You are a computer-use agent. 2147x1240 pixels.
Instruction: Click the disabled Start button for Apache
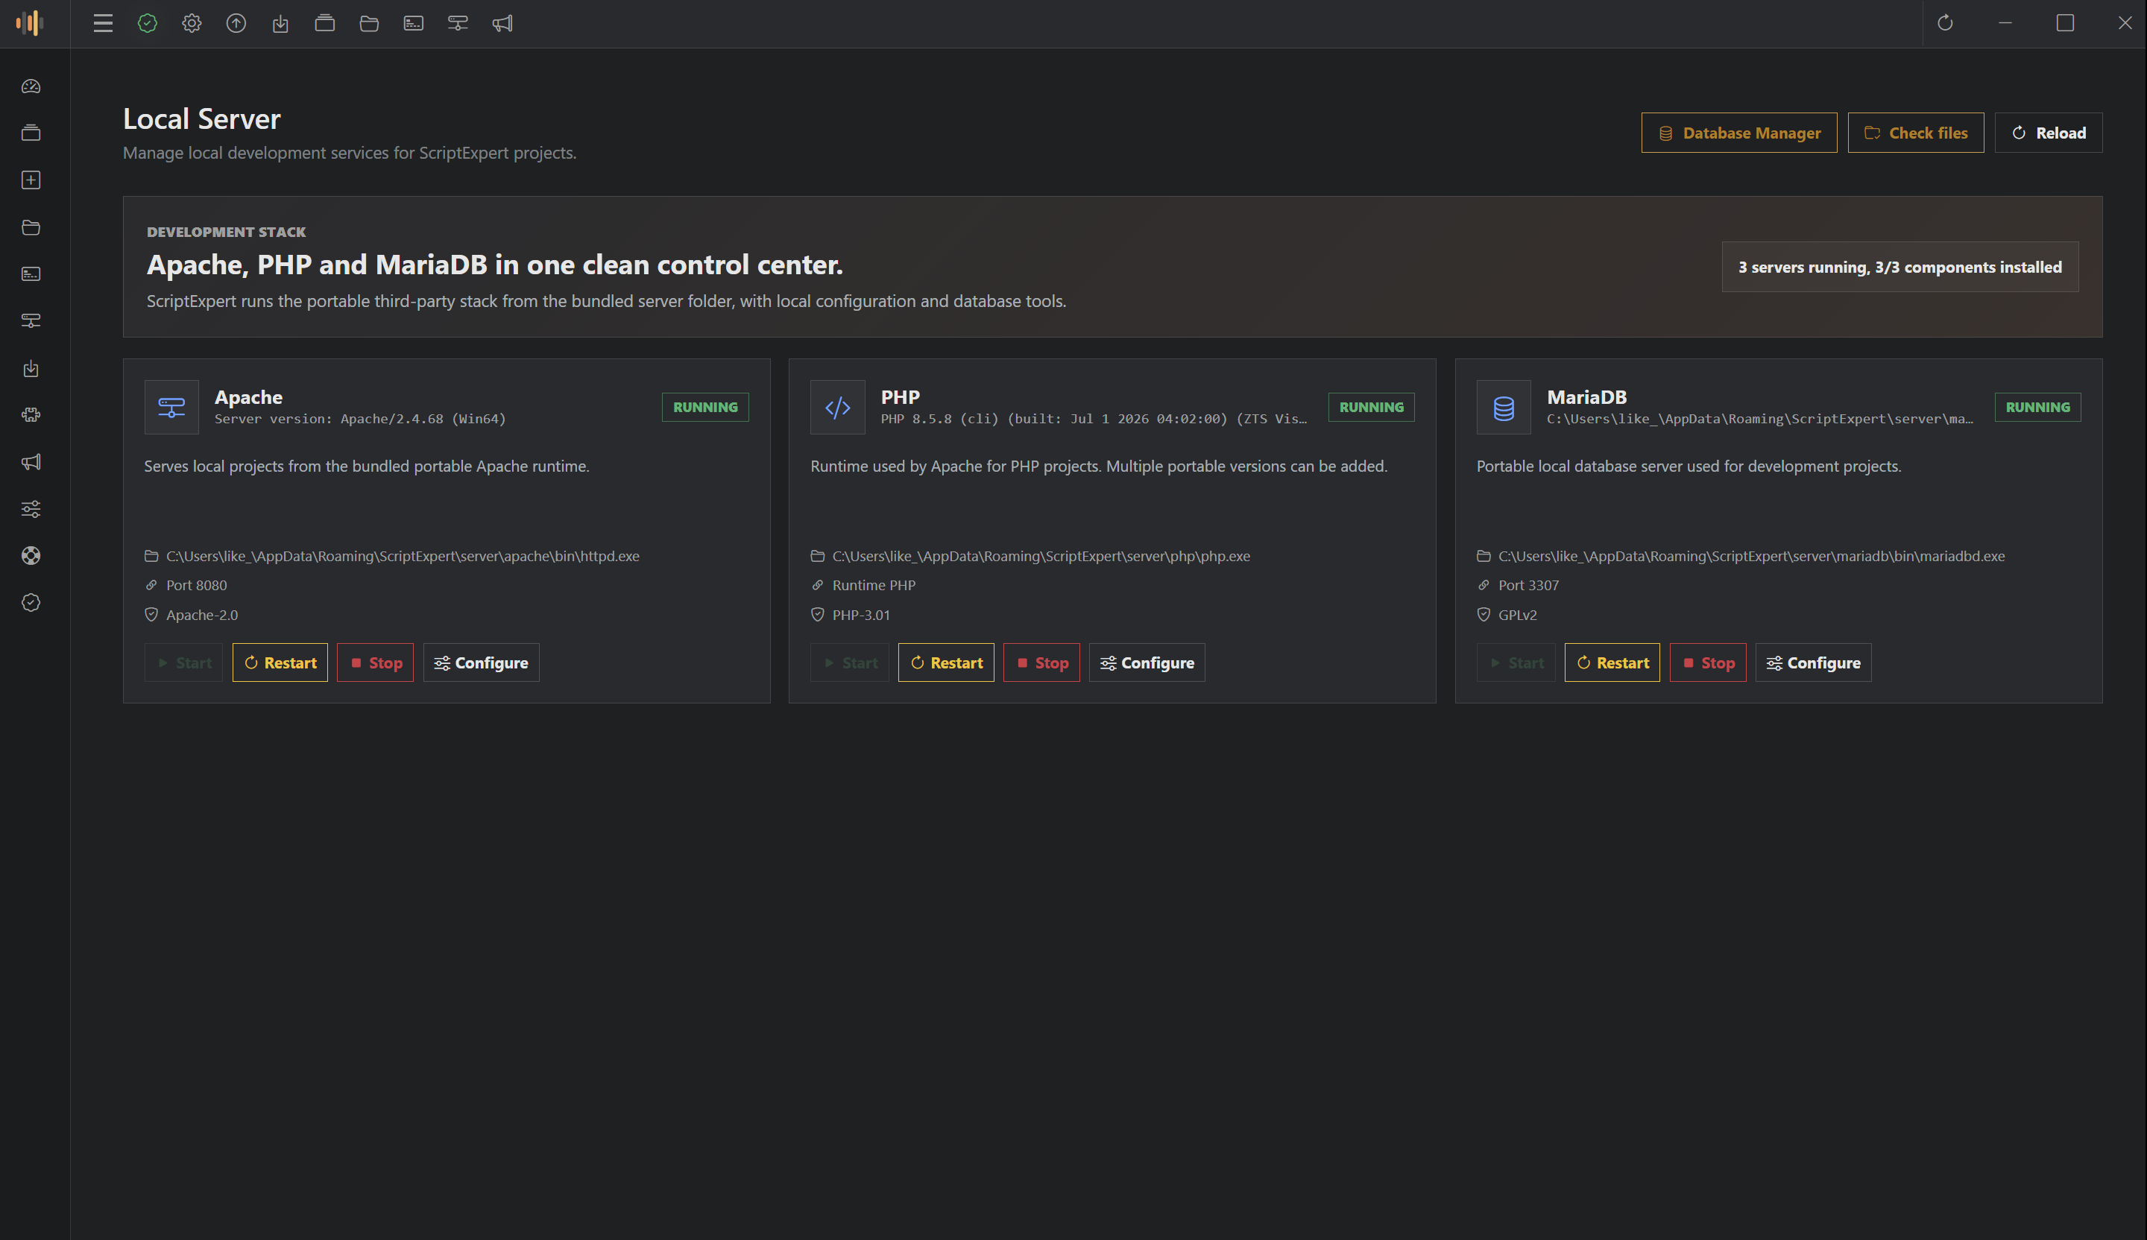183,662
